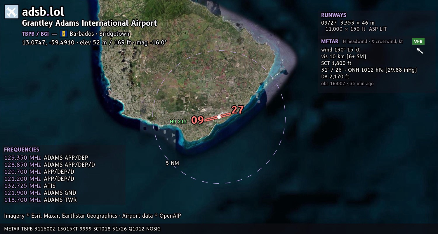Select the 128.850 MHz ADAMS APP/DEP/D row
Viewport: 438px width, 234px height.
tap(50, 165)
